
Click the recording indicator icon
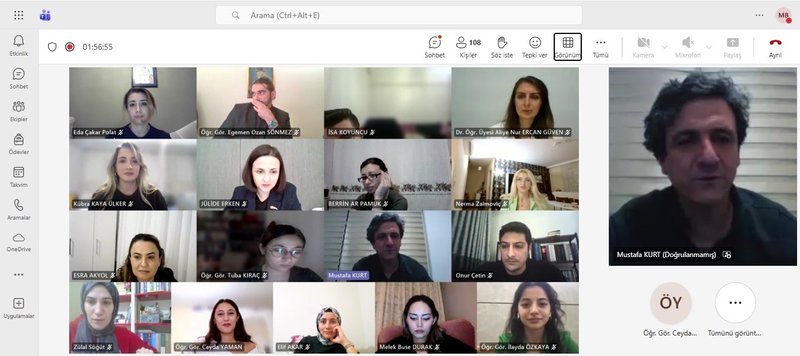click(x=70, y=47)
